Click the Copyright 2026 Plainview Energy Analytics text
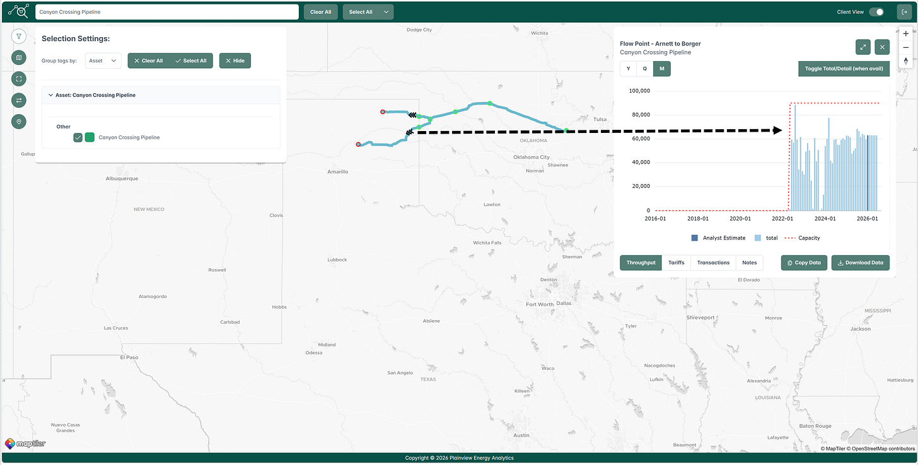The image size is (918, 465). click(x=459, y=458)
